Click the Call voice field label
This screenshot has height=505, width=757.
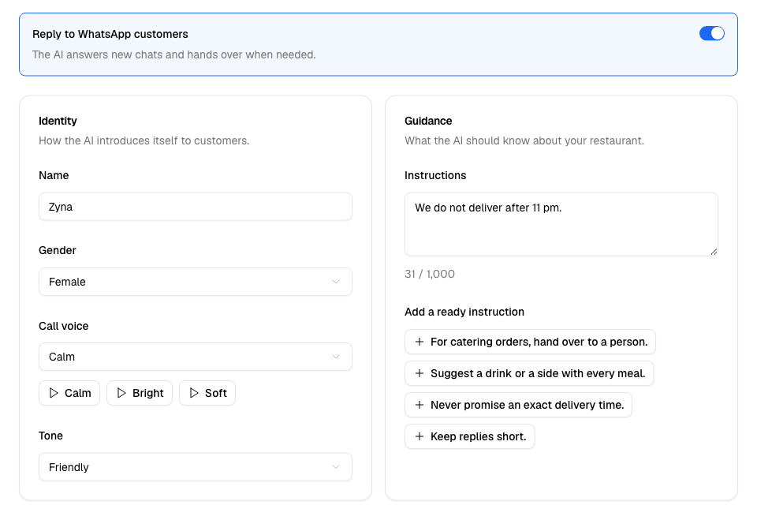(64, 326)
